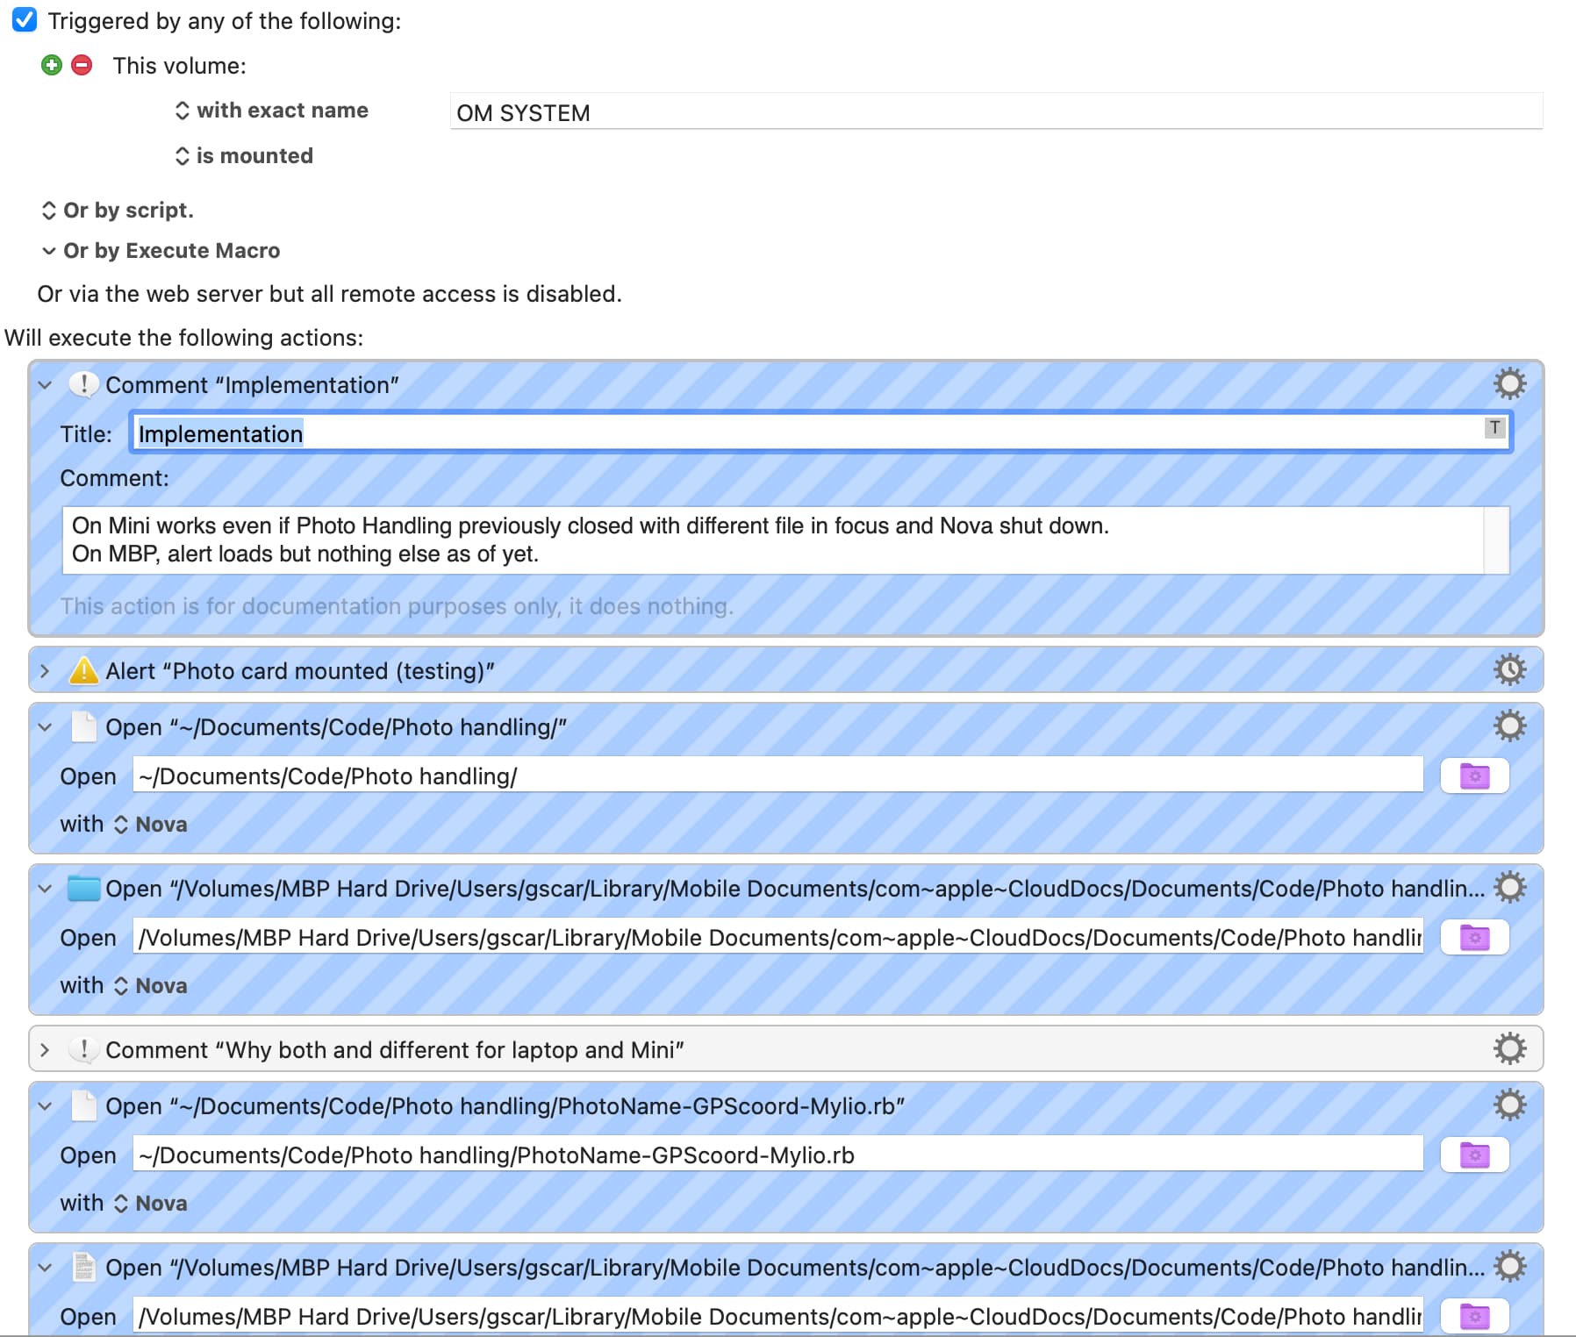Open gear menu for Photo card alert

(1509, 670)
